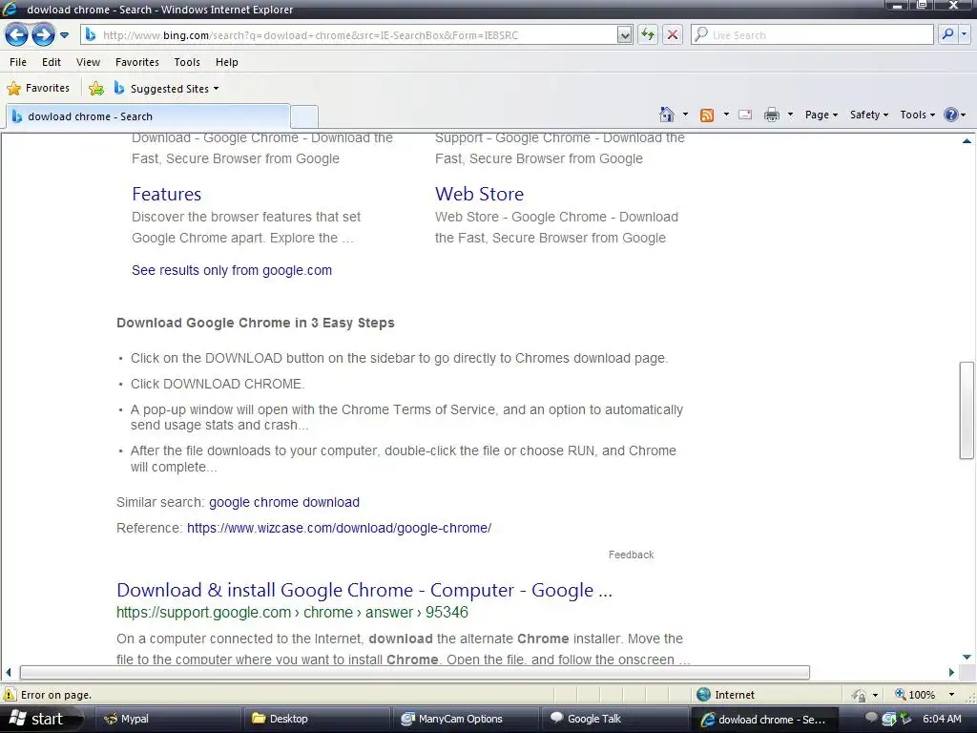Open the wizcase.com reference link
The width and height of the screenshot is (977, 733).
pos(339,528)
